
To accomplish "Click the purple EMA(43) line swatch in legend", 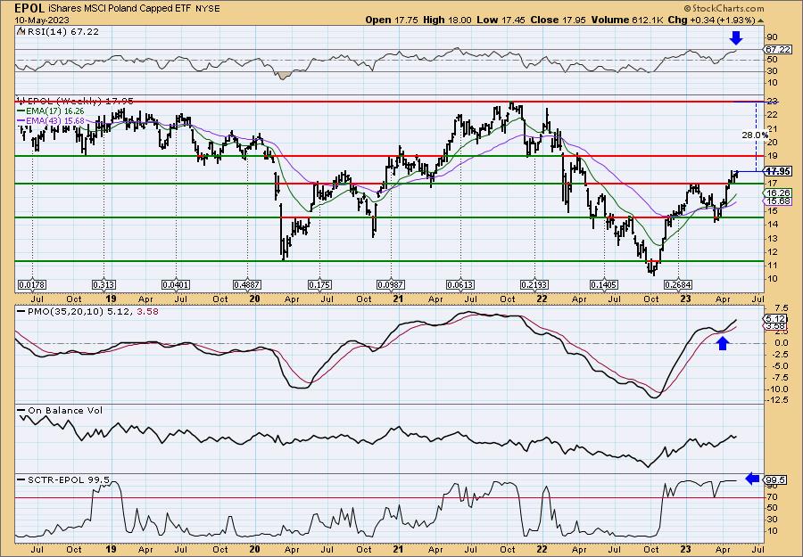I will point(20,120).
